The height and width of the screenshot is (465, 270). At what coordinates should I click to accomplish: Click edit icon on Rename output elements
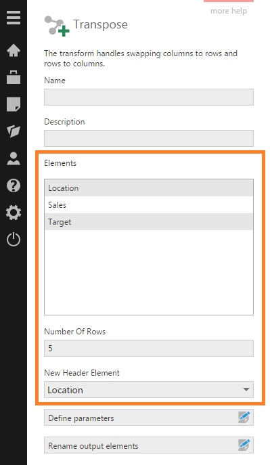click(244, 445)
